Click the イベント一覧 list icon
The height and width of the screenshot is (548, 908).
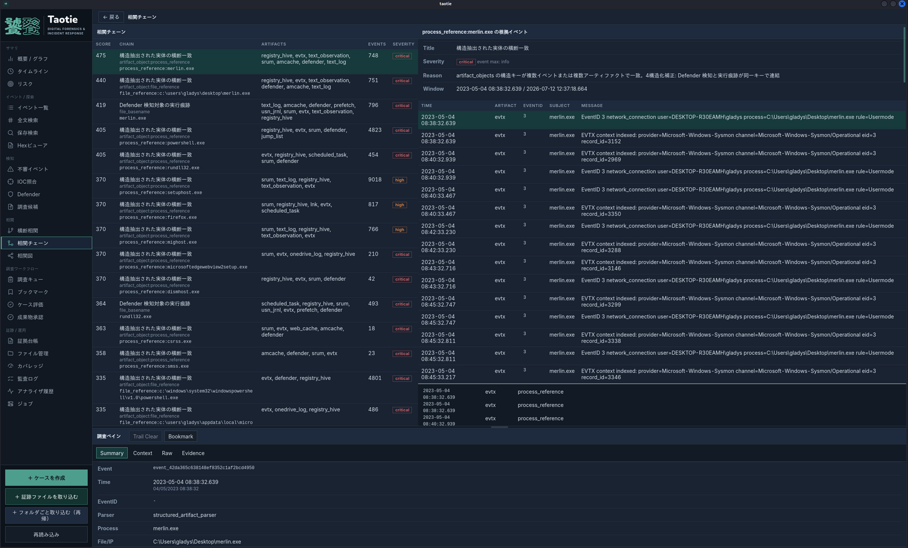pos(10,107)
